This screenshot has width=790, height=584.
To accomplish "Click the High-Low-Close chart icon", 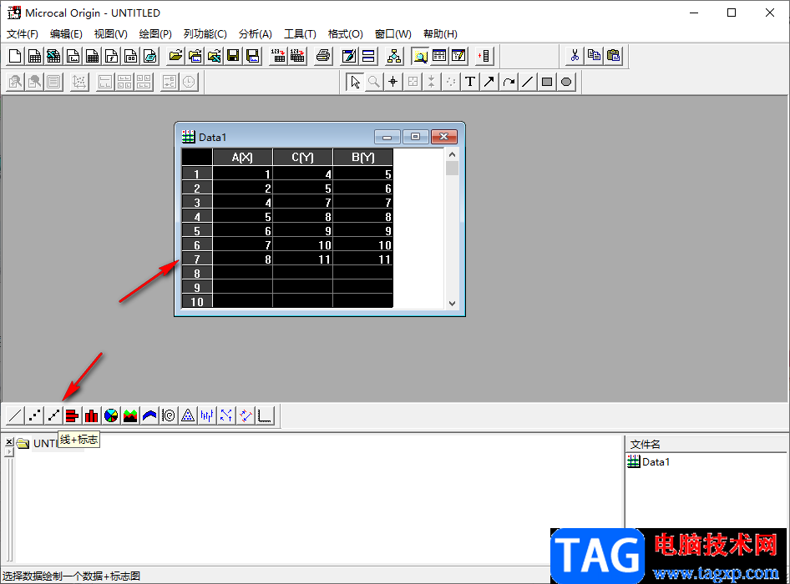I will (x=207, y=415).
